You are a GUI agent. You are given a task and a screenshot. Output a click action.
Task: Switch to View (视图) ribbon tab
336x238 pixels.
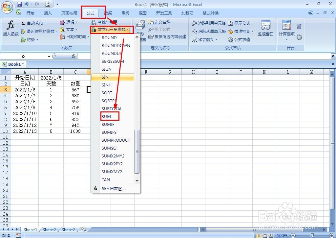pos(142,13)
